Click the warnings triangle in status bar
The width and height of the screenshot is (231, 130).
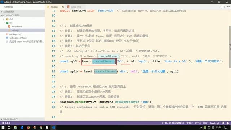tap(8, 123)
